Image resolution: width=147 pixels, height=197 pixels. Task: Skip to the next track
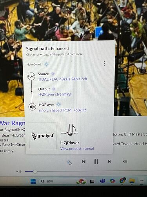(x=109, y=162)
